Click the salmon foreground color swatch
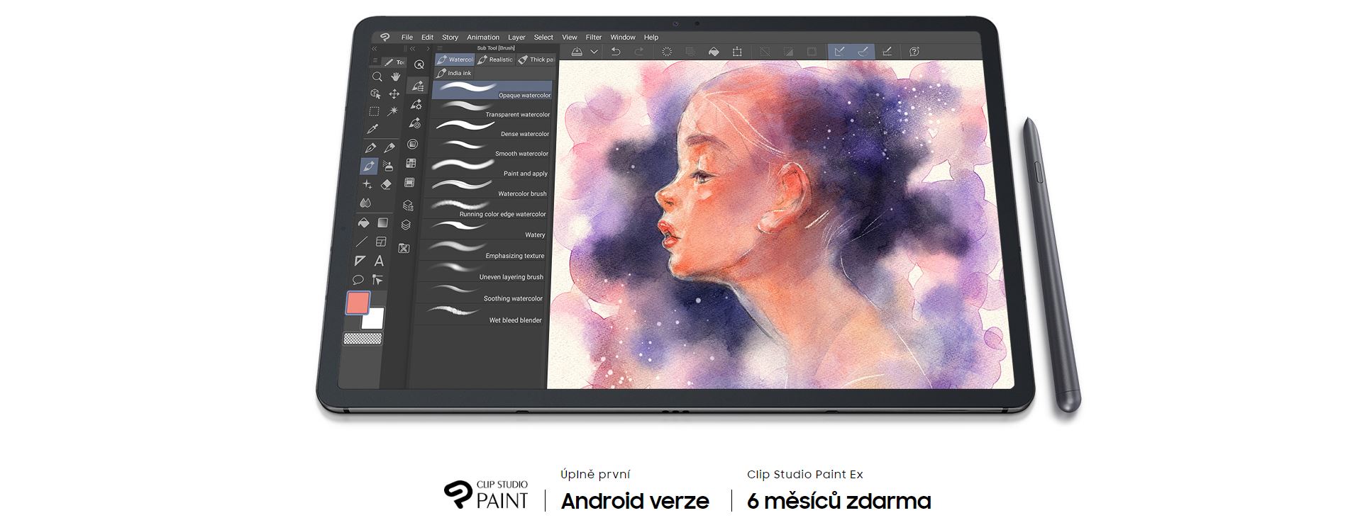The width and height of the screenshot is (1350, 530). click(357, 303)
